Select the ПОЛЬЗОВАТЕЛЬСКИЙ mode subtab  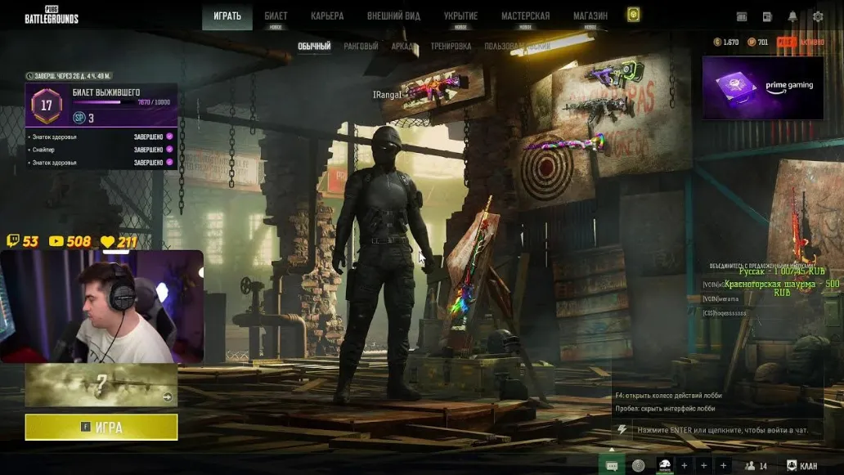click(517, 47)
